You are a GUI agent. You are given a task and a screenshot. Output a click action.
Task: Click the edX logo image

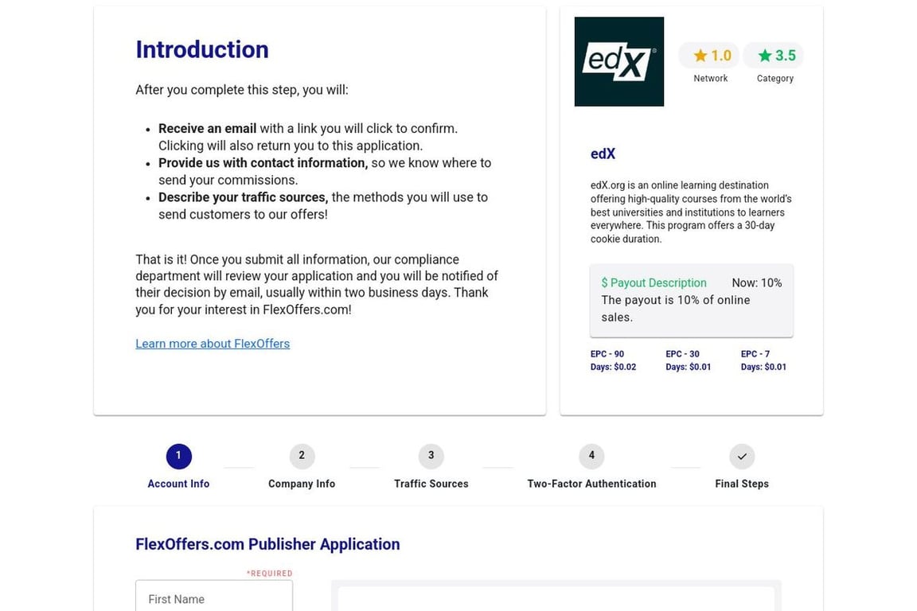[618, 61]
